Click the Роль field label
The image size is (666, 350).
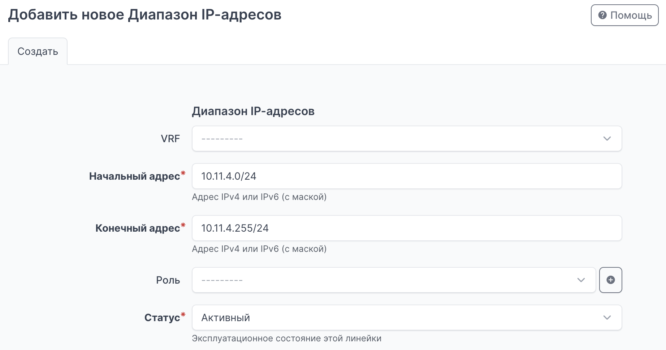pyautogui.click(x=168, y=280)
